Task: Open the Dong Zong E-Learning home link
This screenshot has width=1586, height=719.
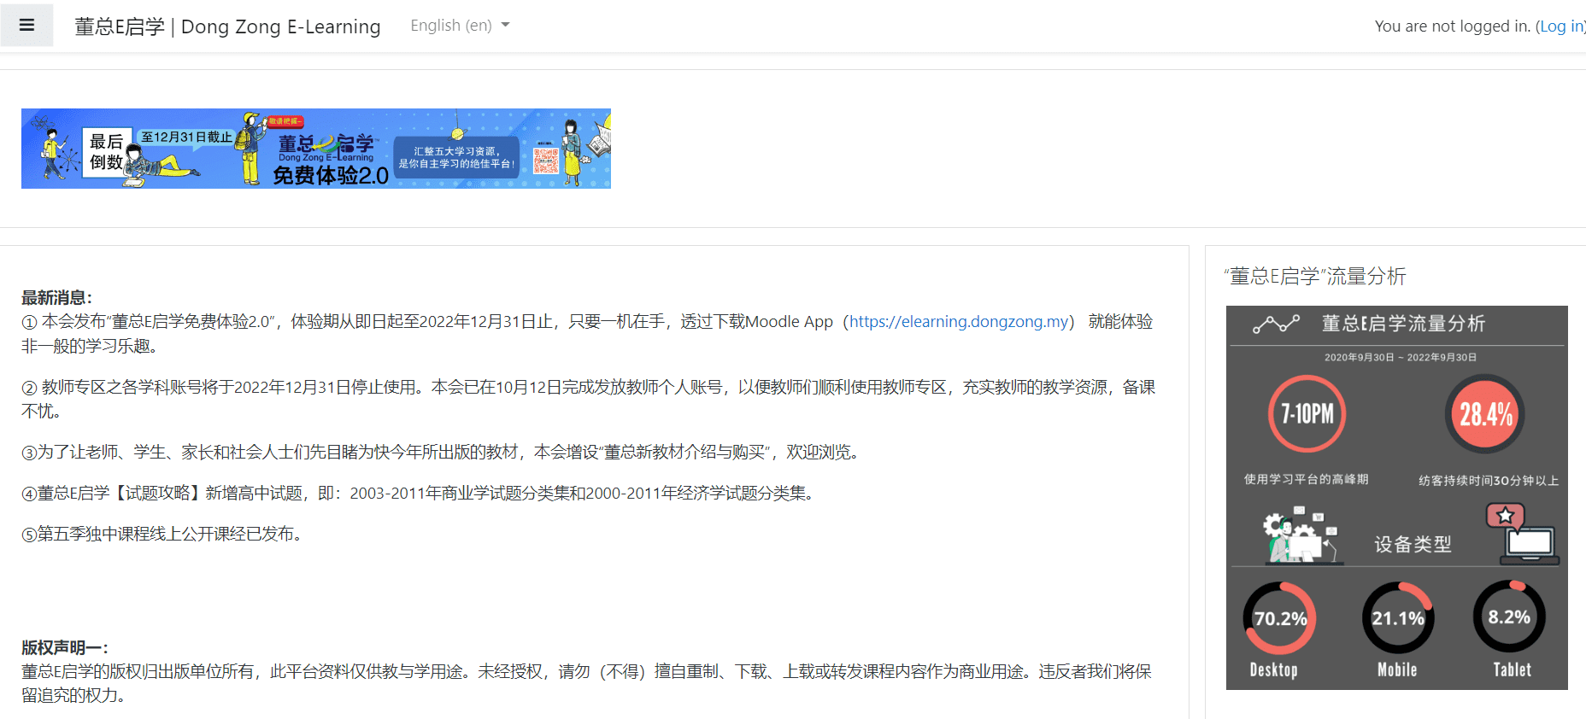Action: click(227, 26)
